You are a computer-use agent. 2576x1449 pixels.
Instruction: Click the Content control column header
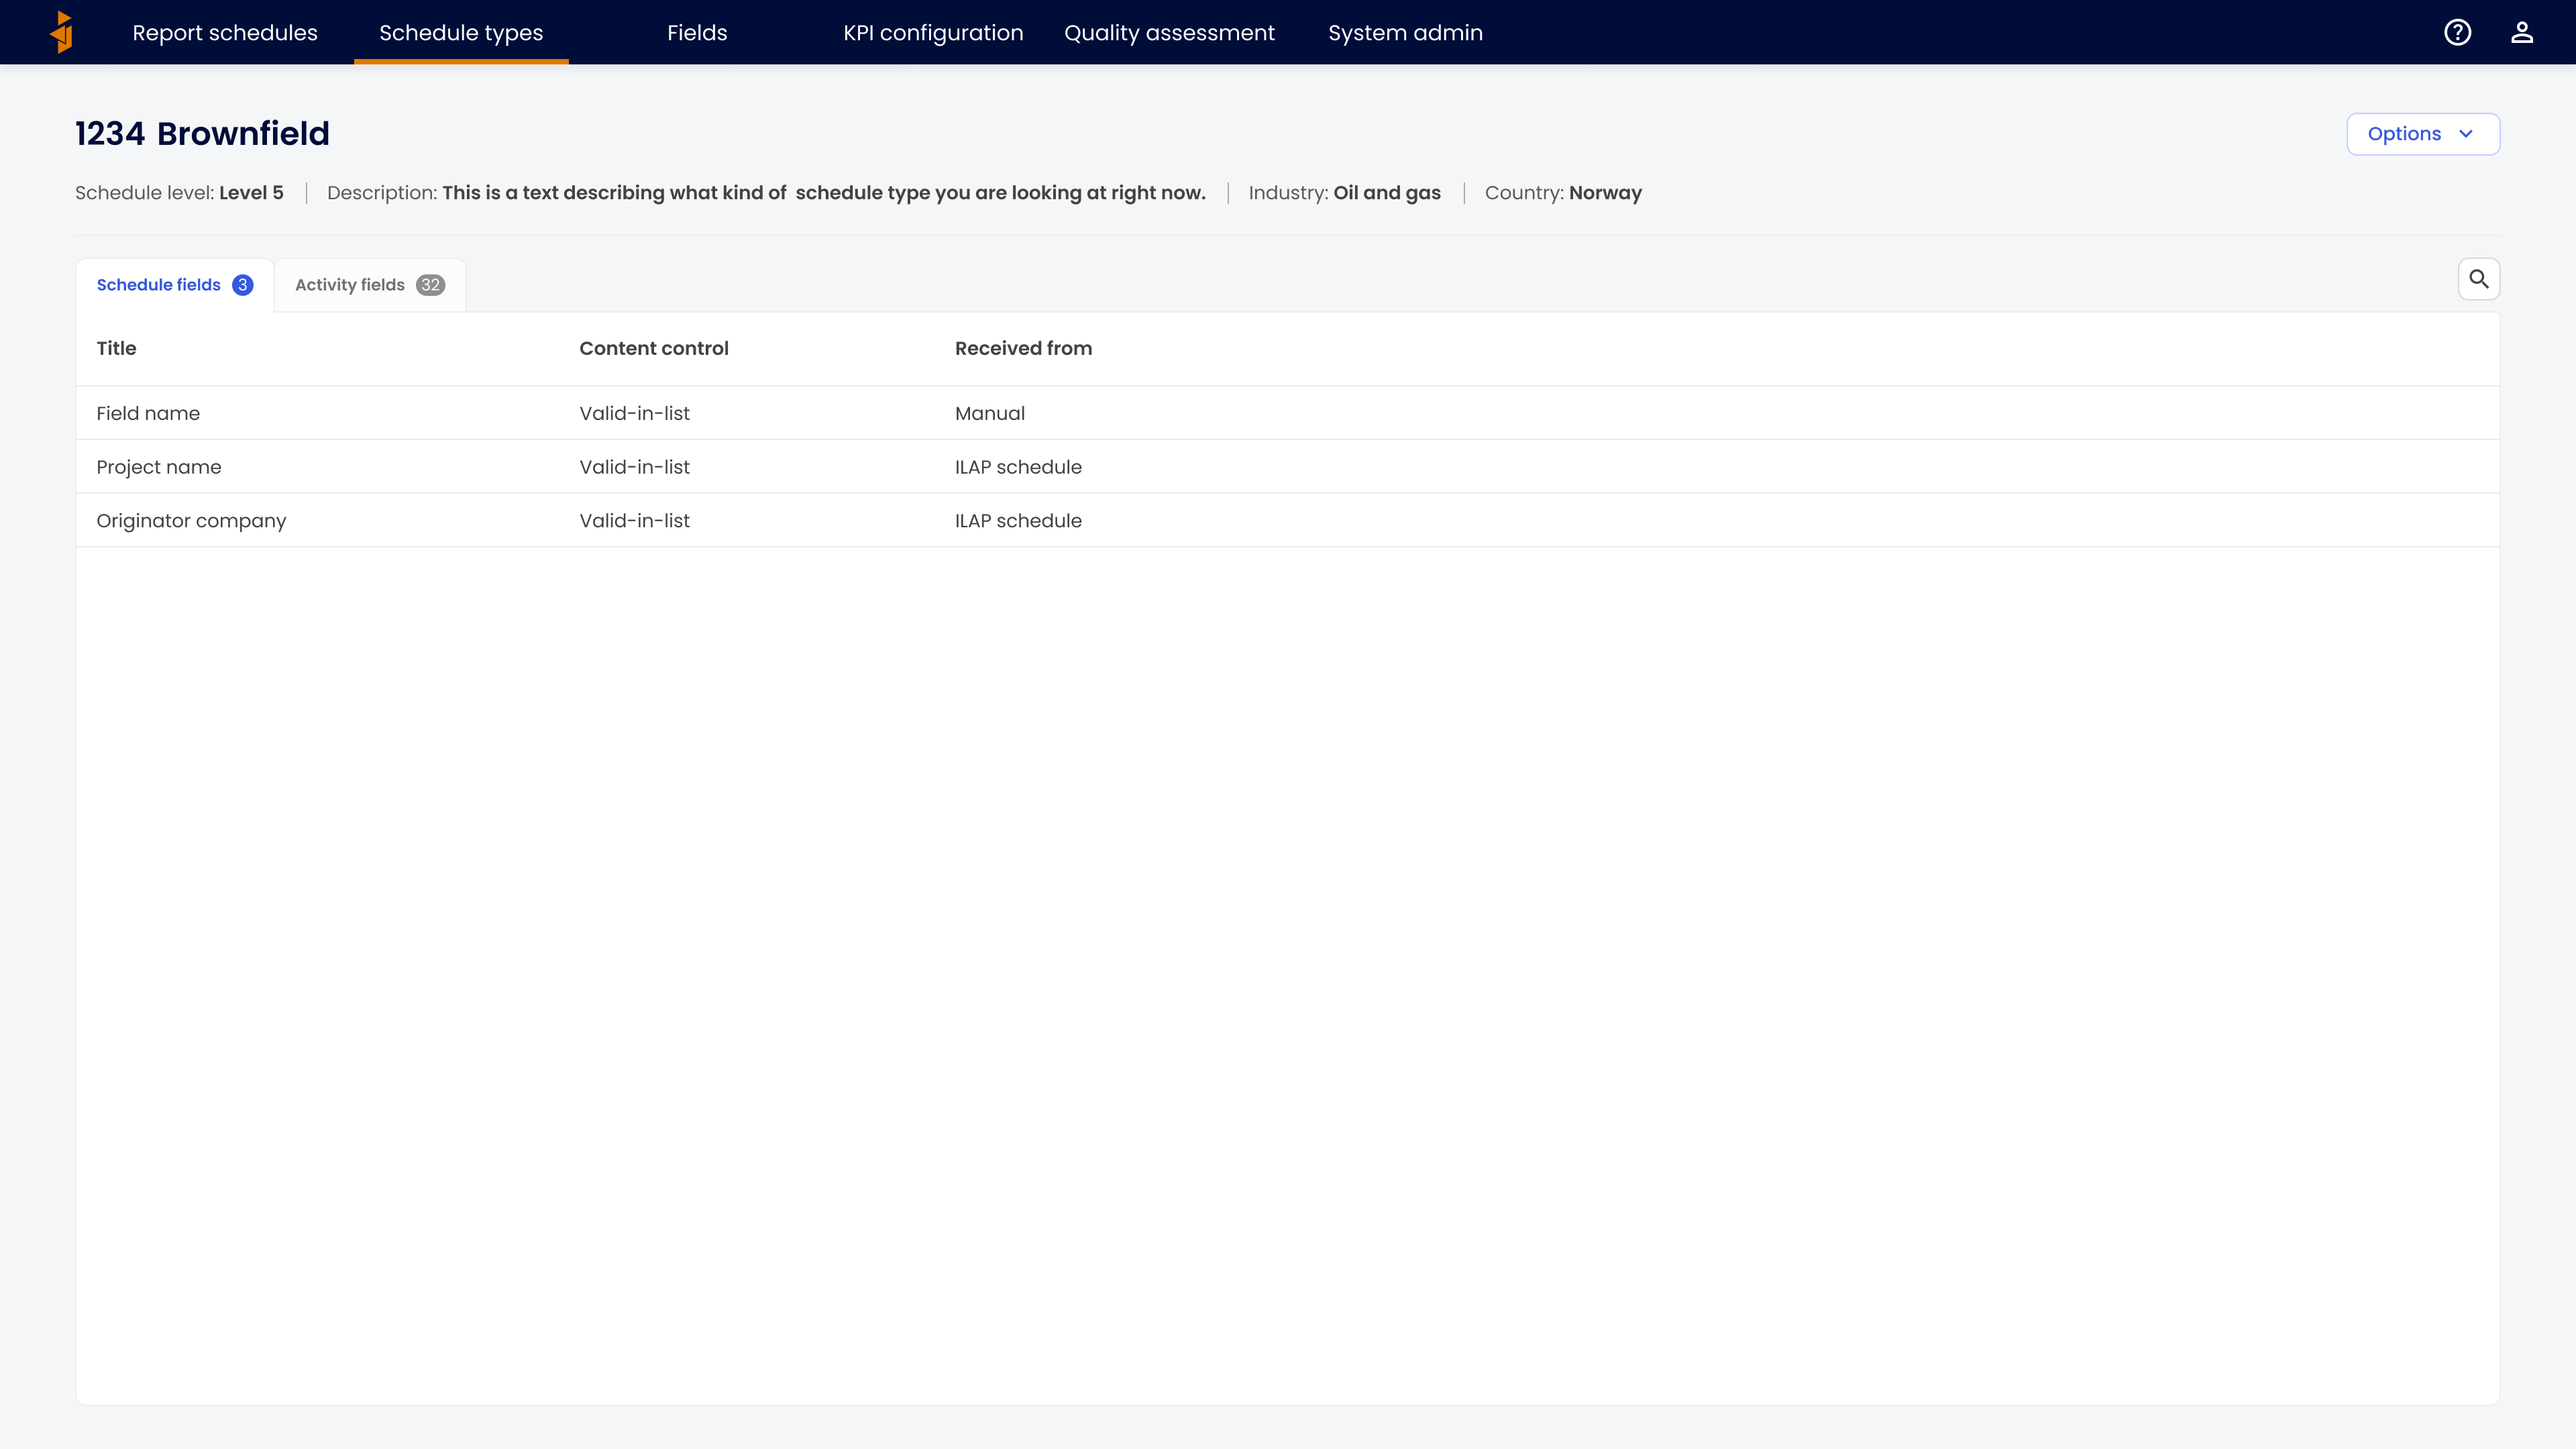(653, 348)
